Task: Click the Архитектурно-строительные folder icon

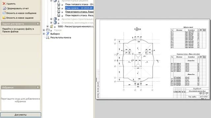Action: (x=55, y=19)
